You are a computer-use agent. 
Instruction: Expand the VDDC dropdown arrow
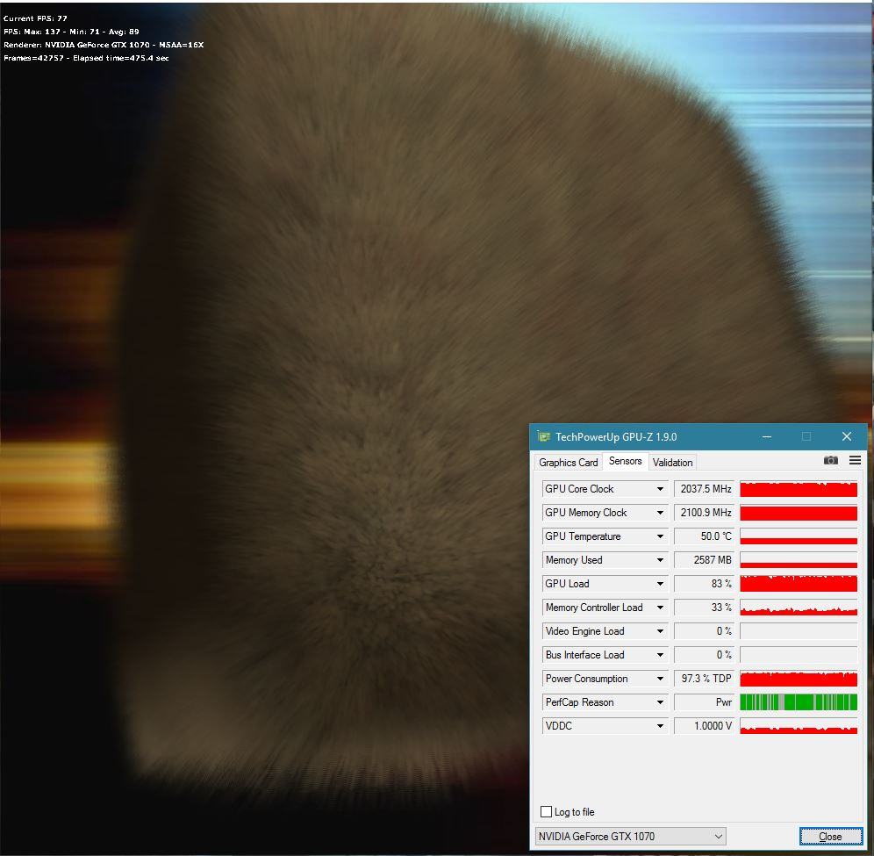(x=660, y=726)
